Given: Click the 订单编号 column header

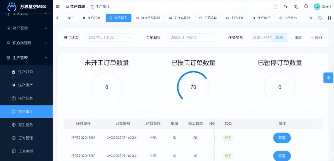Looking at the screenshot, I should [x=123, y=123].
